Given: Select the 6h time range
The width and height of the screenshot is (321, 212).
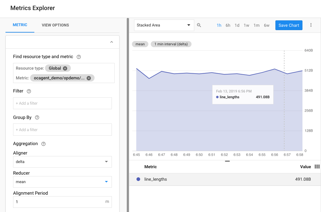Looking at the screenshot, I should [x=228, y=26].
